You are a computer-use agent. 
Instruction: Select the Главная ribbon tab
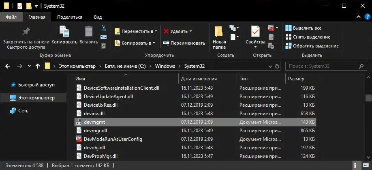(x=37, y=17)
